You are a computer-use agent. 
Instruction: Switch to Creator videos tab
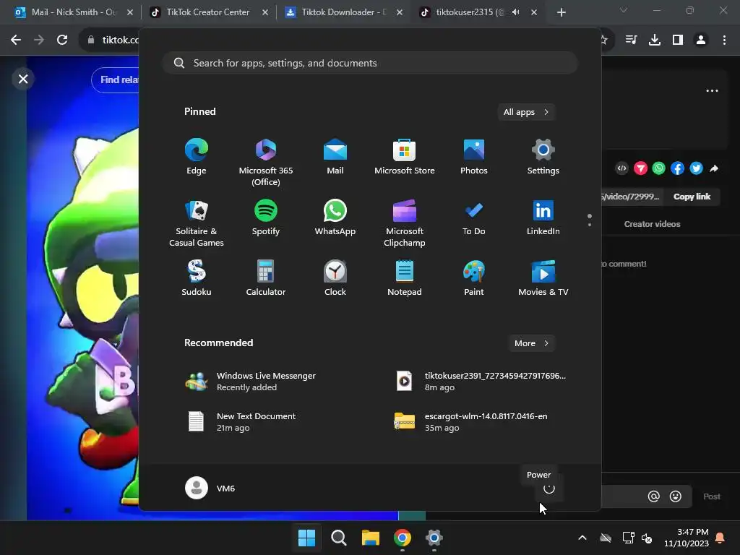(x=652, y=224)
